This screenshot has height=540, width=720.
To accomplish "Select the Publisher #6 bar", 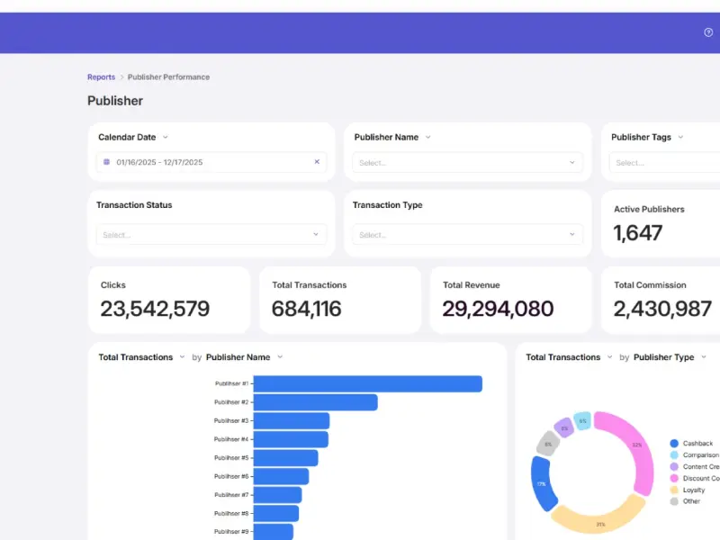I will 281,476.
